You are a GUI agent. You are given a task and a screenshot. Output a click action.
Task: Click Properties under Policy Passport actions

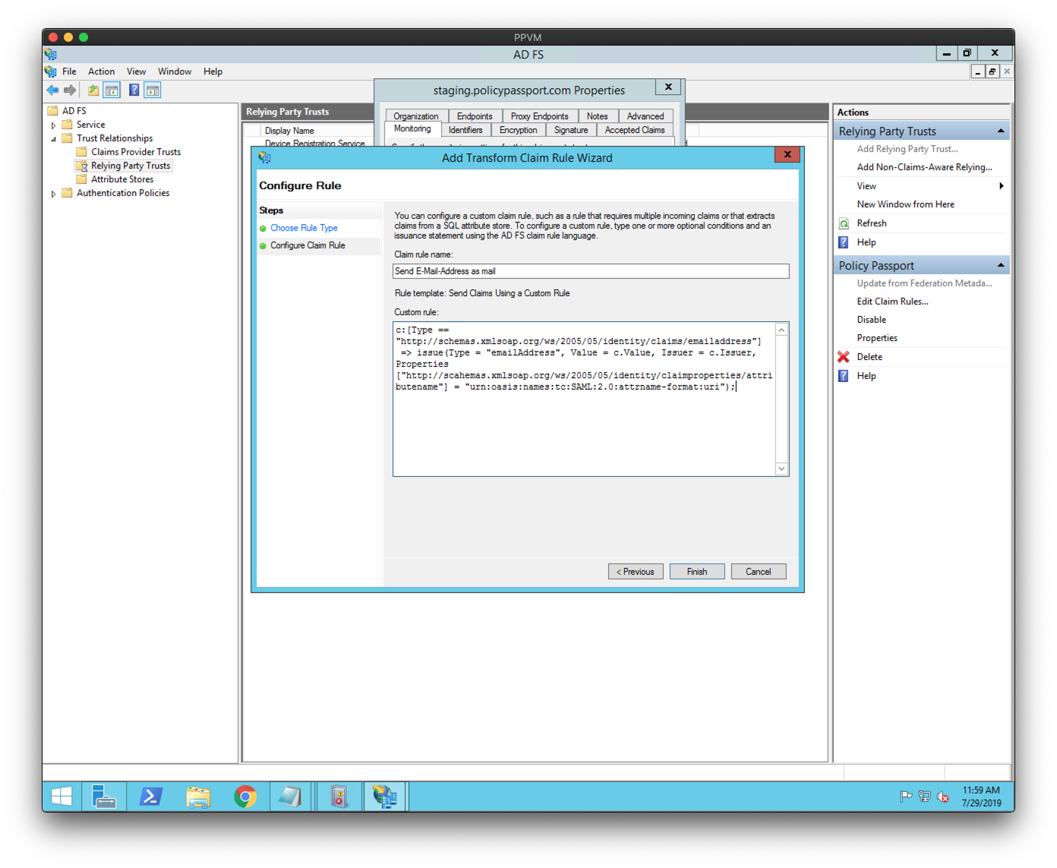pos(877,338)
